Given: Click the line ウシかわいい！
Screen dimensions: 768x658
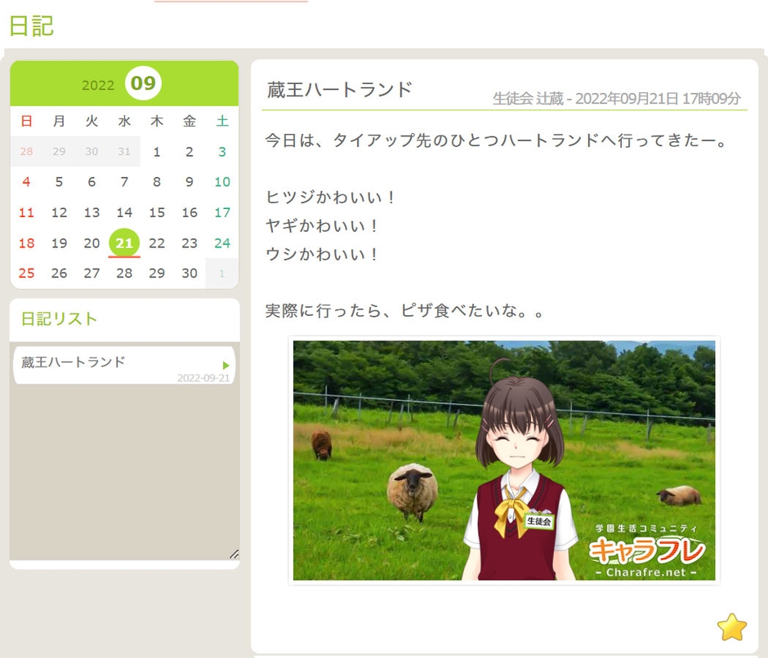Looking at the screenshot, I should click(322, 254).
